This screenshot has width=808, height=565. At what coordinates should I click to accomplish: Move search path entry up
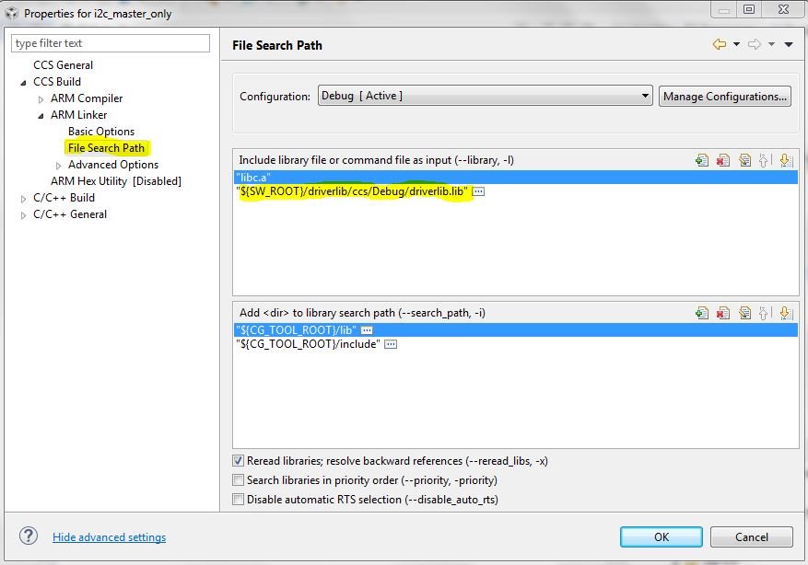(764, 312)
